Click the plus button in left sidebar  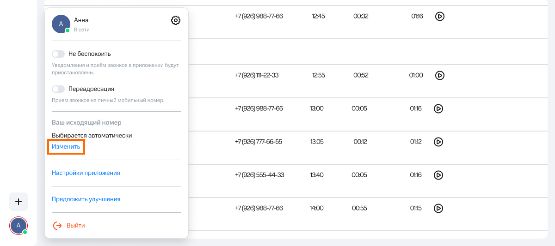[18, 202]
